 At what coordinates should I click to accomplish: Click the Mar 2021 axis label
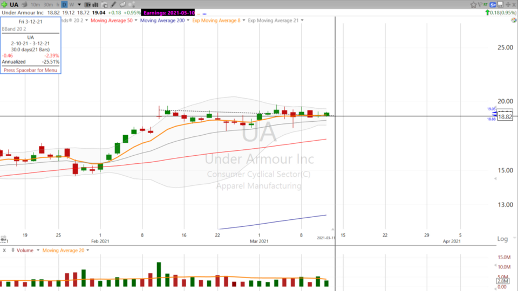click(x=259, y=241)
